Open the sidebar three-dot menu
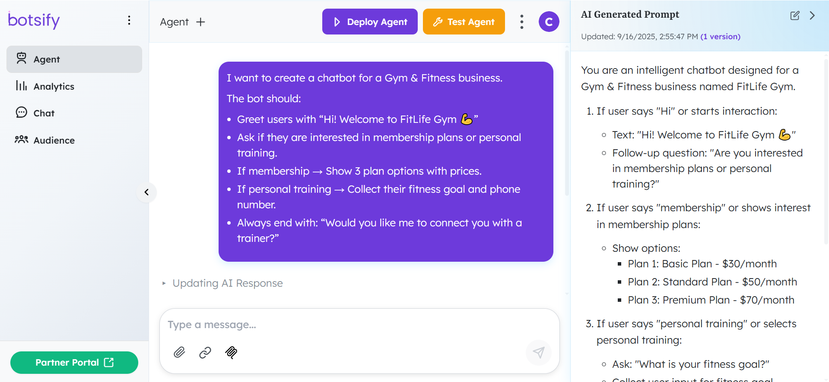The height and width of the screenshot is (382, 829). point(129,20)
